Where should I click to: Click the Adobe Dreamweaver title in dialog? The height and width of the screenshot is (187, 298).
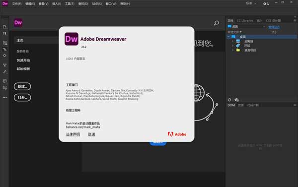pyautogui.click(x=103, y=39)
